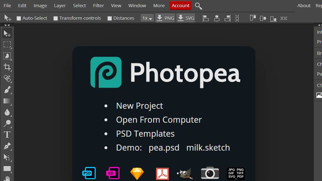
Task: Click the distribute horizontal spacing icon
Action: tap(284, 18)
